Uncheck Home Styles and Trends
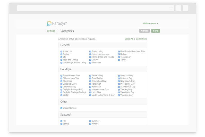Image resolution: width=205 pixels, height=137 pixels. [x=90, y=57]
